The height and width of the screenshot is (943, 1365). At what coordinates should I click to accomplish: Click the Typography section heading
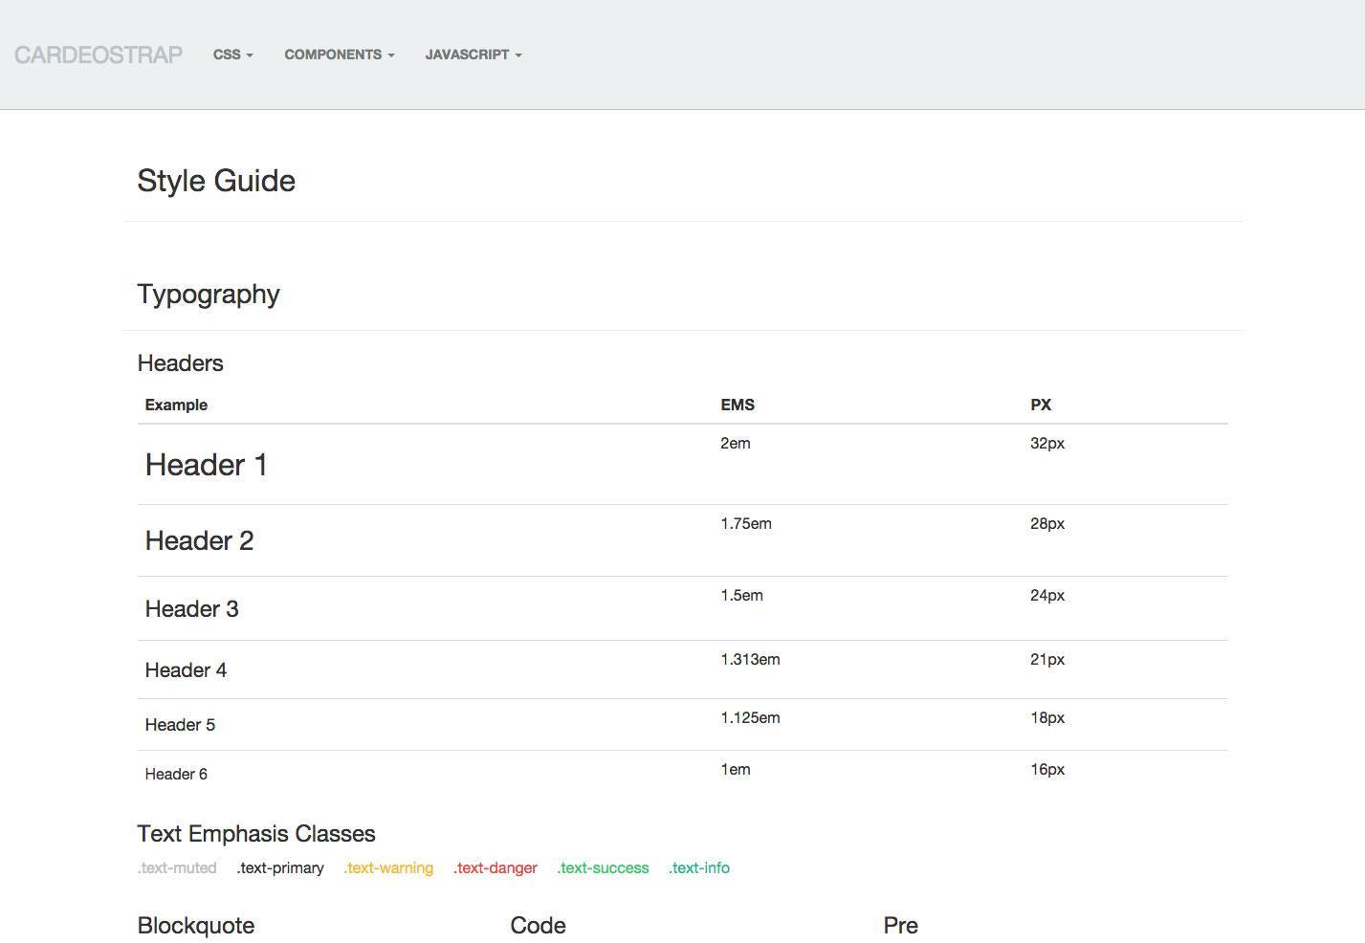click(209, 295)
